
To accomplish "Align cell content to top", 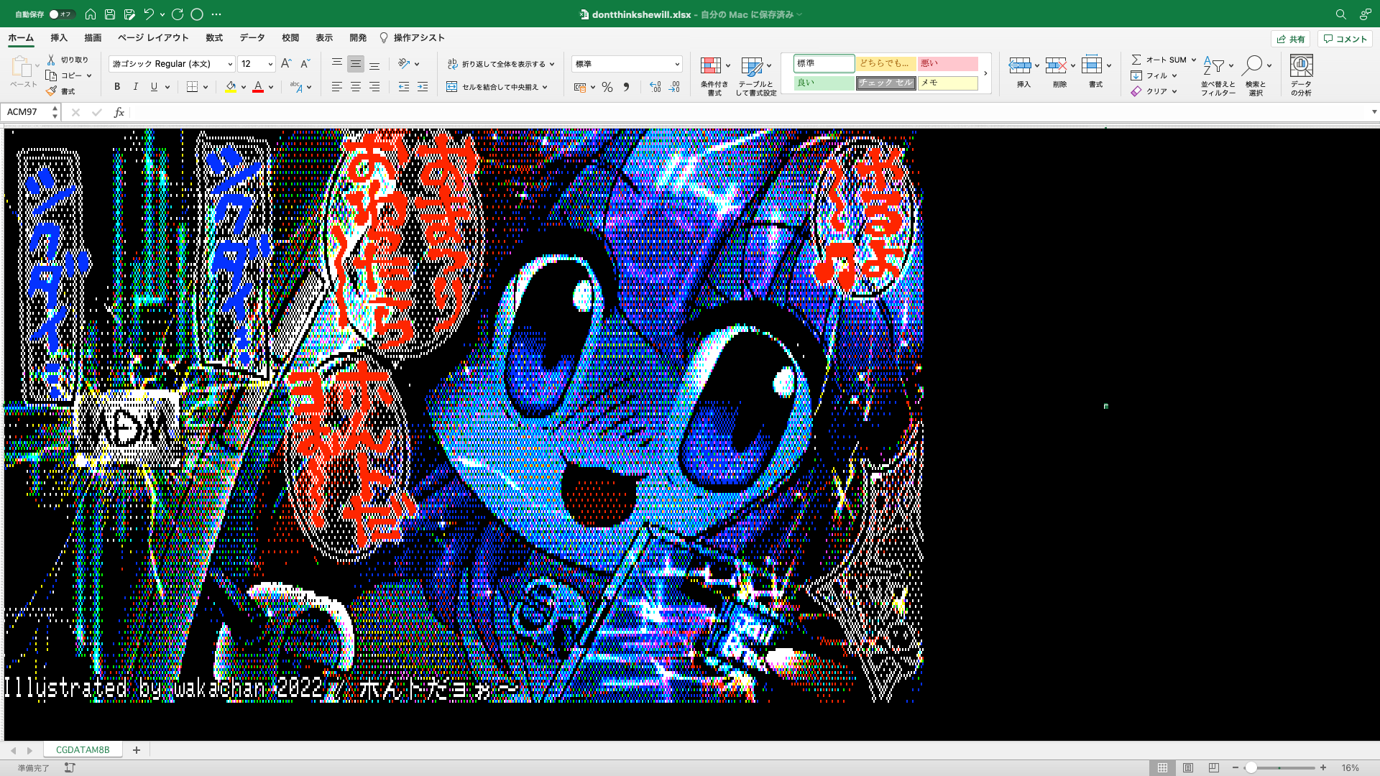I will pyautogui.click(x=336, y=64).
